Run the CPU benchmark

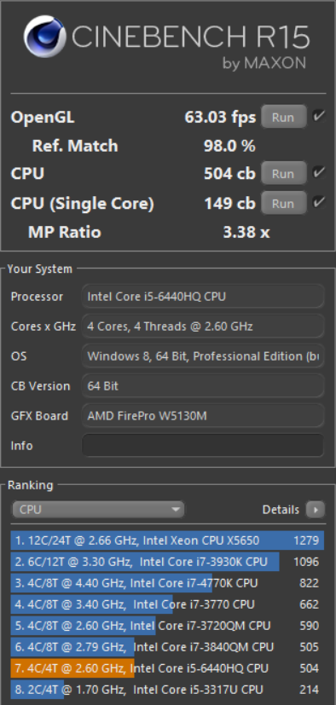point(283,174)
